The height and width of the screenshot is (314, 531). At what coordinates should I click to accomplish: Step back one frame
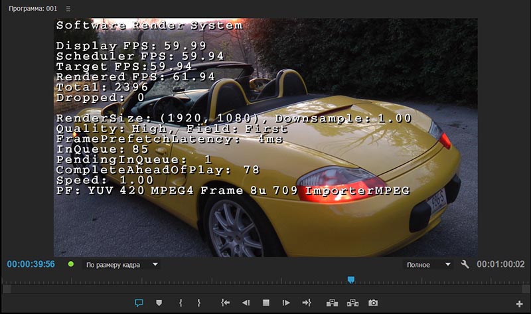[x=246, y=303]
